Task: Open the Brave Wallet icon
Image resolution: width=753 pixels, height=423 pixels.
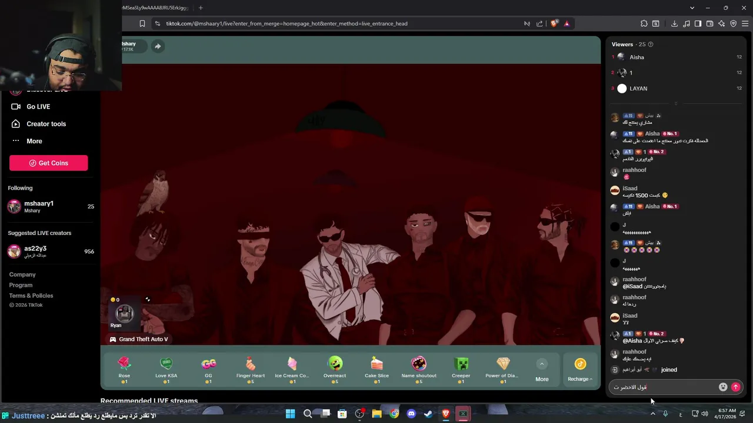Action: pyautogui.click(x=709, y=23)
